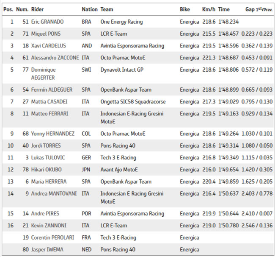This screenshot has height=257, width=275.
Task: Click the Num. column header
Action: (x=22, y=9)
